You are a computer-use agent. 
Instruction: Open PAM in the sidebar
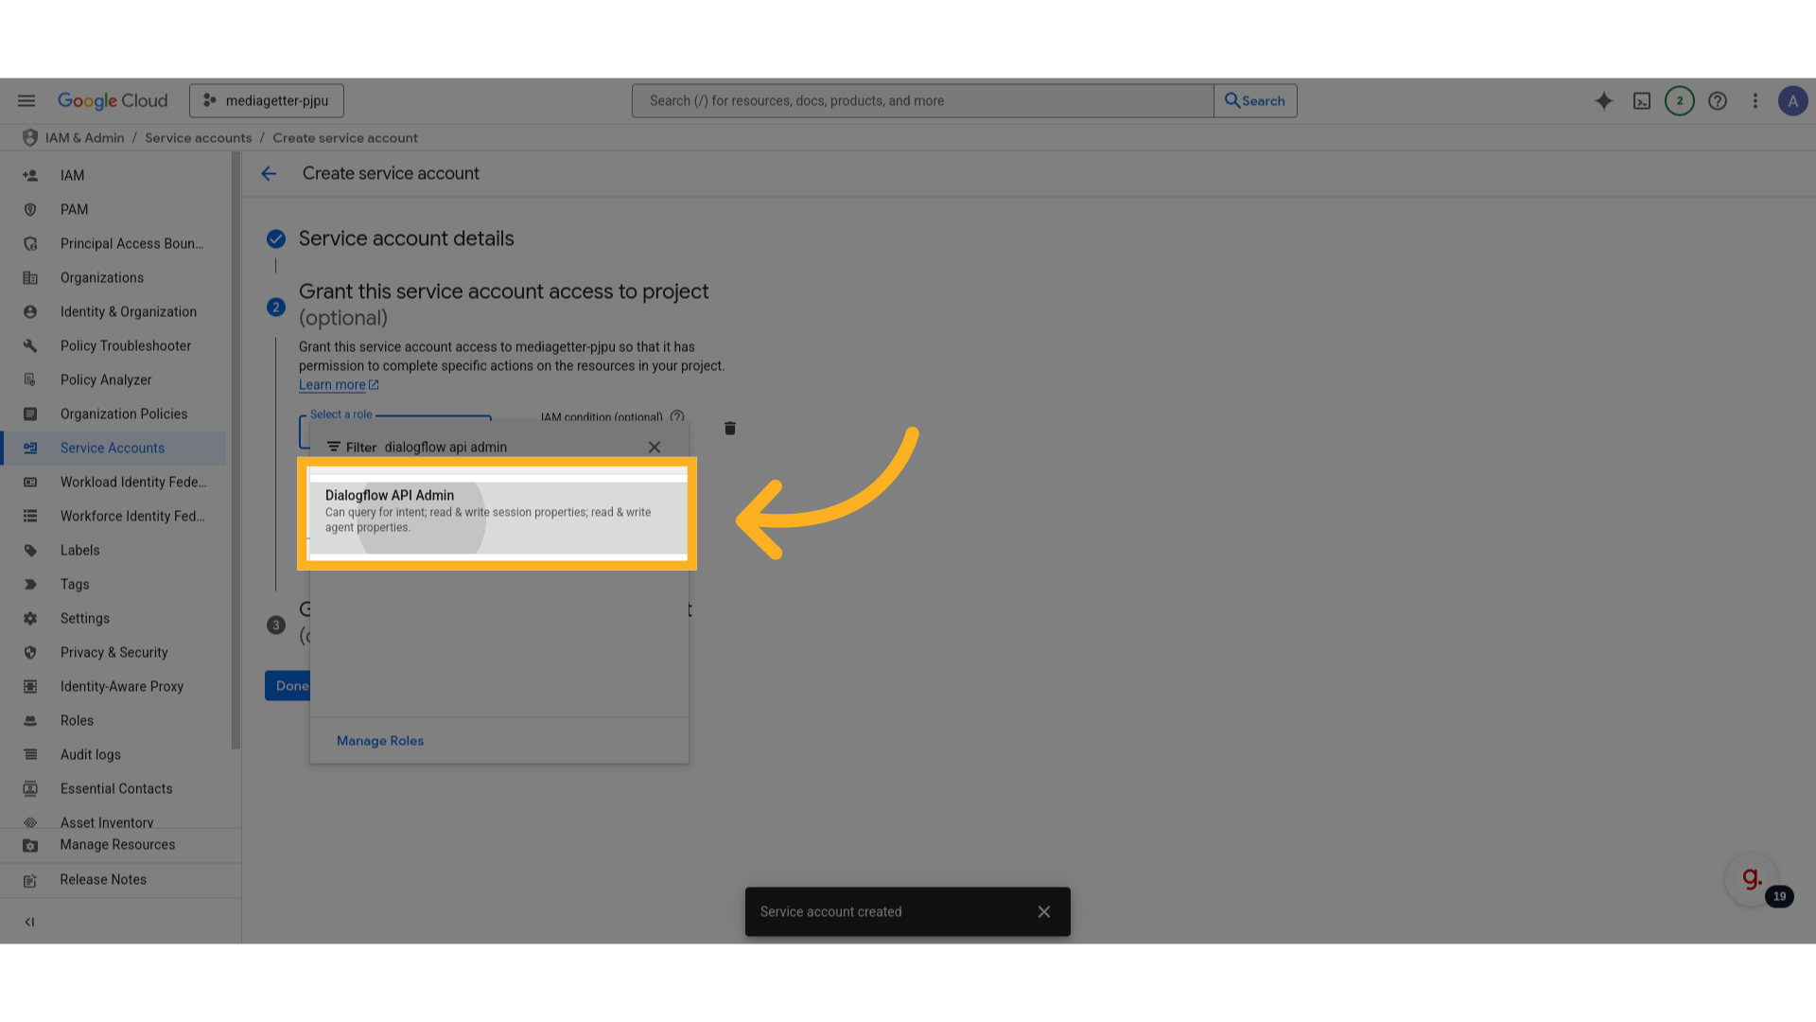[x=113, y=209]
